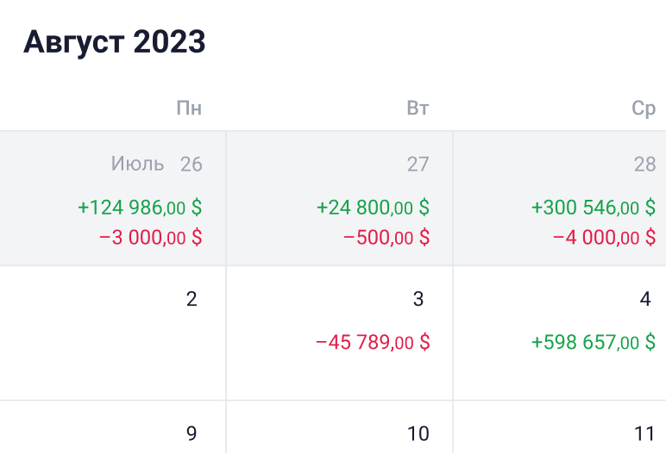Click the +124 986,00 $ income amount
The width and height of the screenshot is (666, 453).
(140, 208)
